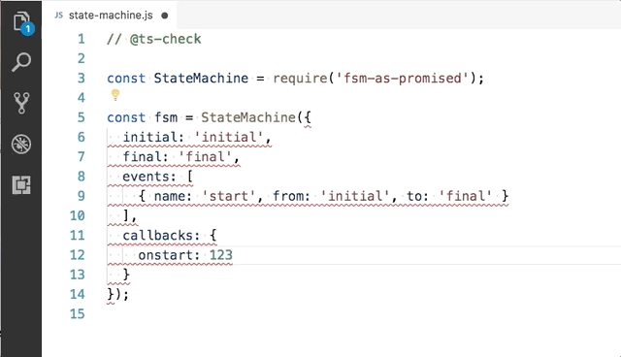Click the 'to:' key on line 9
The height and width of the screenshot is (357, 621).
tap(418, 196)
